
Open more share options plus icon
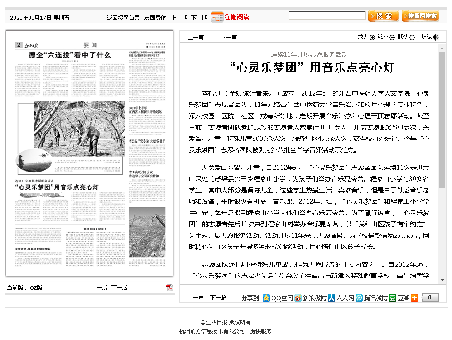click(x=414, y=297)
